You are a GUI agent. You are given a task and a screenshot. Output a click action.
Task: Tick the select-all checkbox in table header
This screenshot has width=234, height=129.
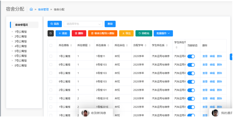[51, 45]
